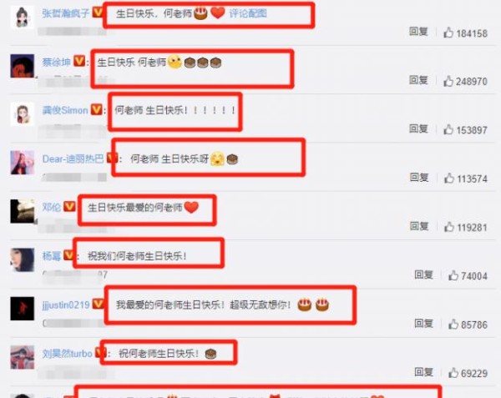Like the comment with 153897 likes
The height and width of the screenshot is (398, 501).
coord(448,129)
